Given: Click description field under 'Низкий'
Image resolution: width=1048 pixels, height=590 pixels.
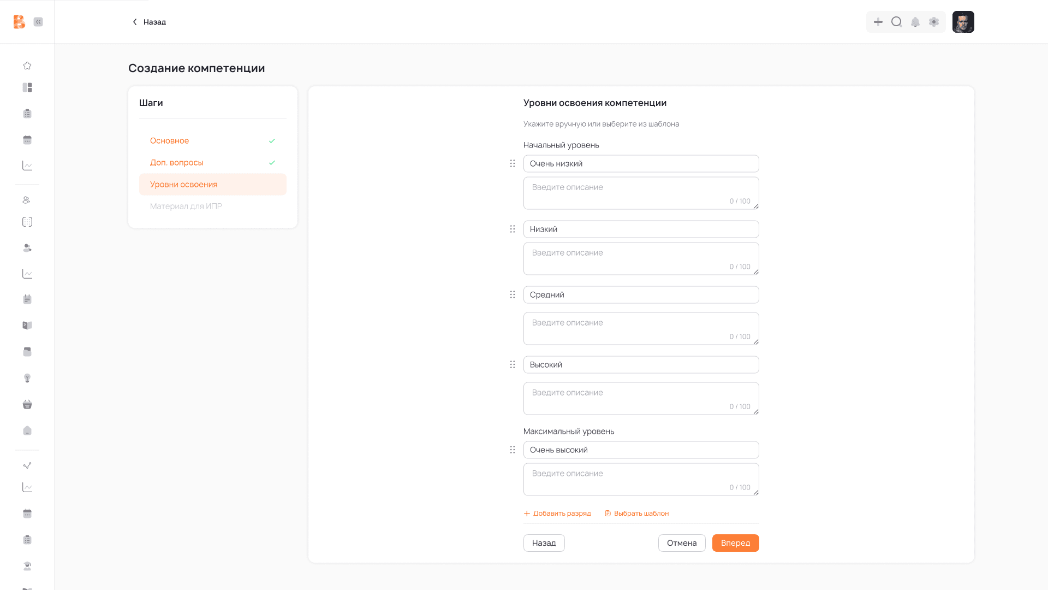Looking at the screenshot, I should click(641, 258).
